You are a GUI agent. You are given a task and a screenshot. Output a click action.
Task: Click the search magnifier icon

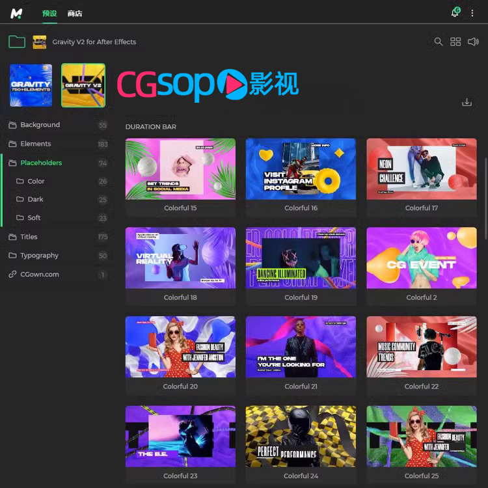pos(439,42)
